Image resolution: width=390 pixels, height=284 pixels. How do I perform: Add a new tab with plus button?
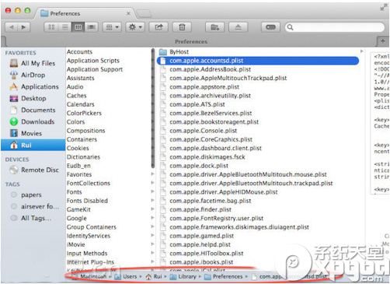tap(383, 41)
